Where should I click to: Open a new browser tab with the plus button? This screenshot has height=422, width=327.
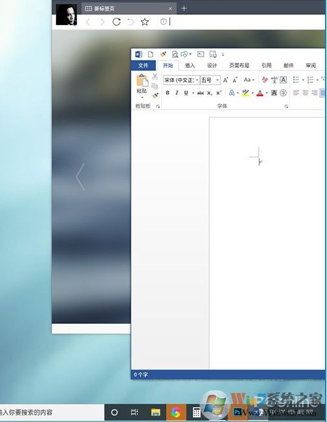pyautogui.click(x=184, y=8)
